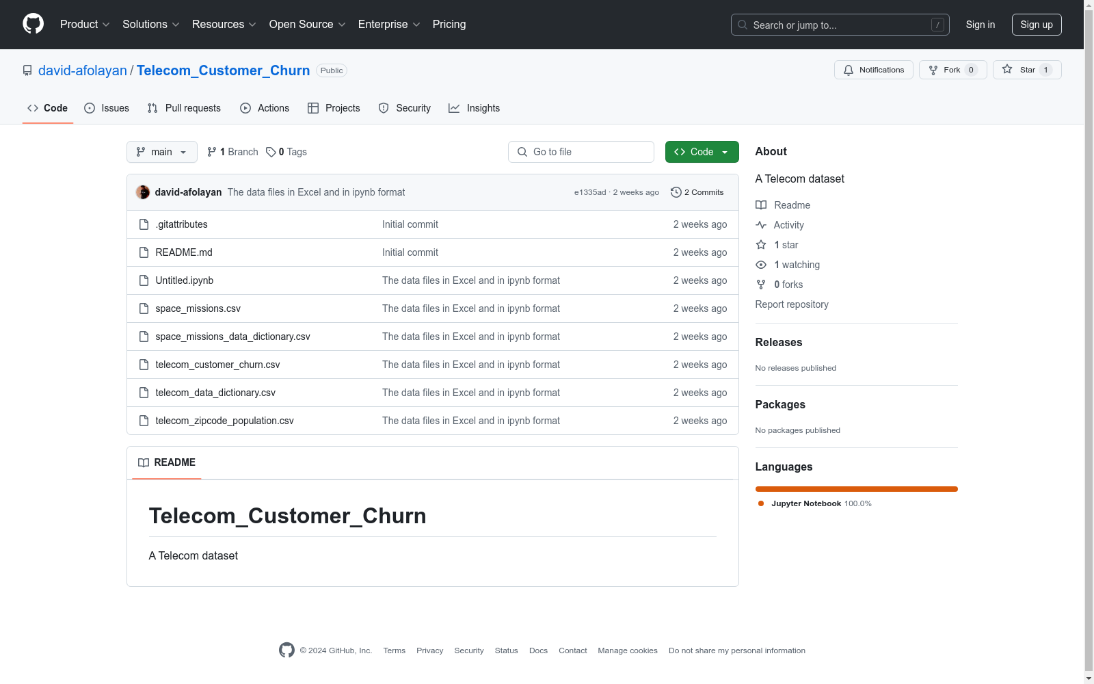Open the Privacy link in footer
Viewport: 1094px width, 684px height.
point(430,650)
